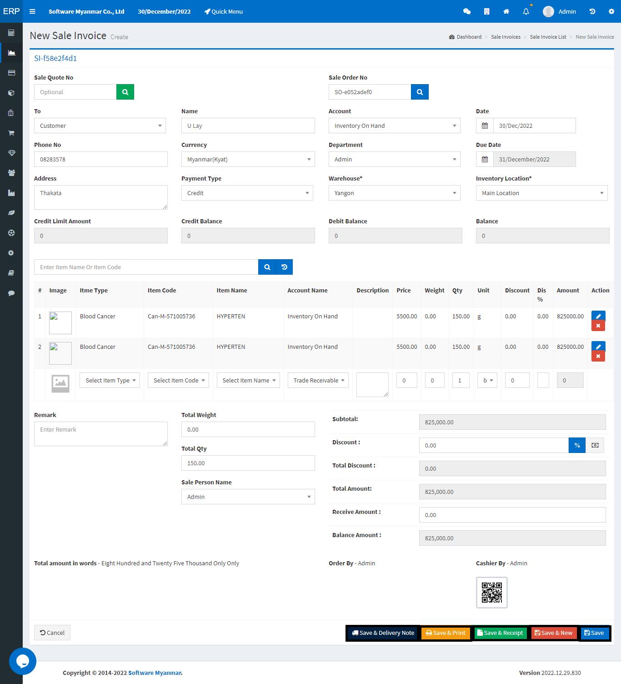Image resolution: width=621 pixels, height=684 pixels.
Task: Switch discount to cash amount mode
Action: (595, 445)
